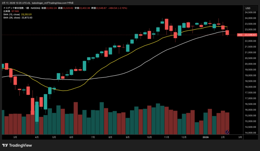Click the purple lightning event icon
260x151 pixels.
tap(227, 132)
